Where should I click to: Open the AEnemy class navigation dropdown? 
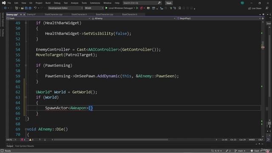(x=133, y=18)
